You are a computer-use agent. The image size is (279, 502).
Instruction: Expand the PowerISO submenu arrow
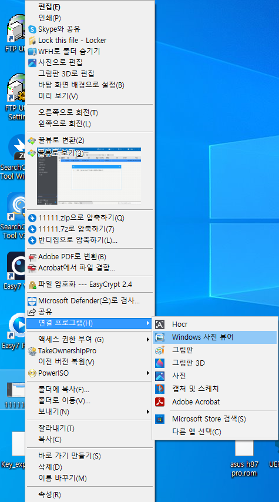click(x=148, y=373)
